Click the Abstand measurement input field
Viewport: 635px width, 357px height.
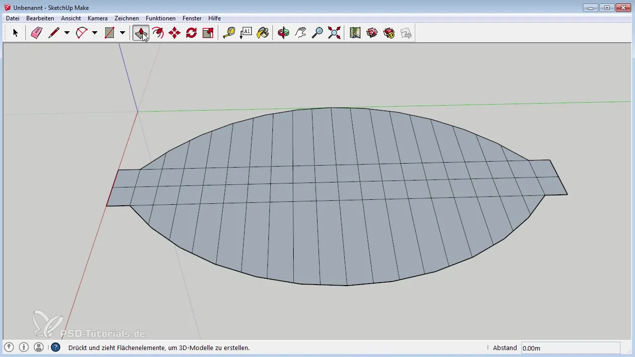click(571, 348)
